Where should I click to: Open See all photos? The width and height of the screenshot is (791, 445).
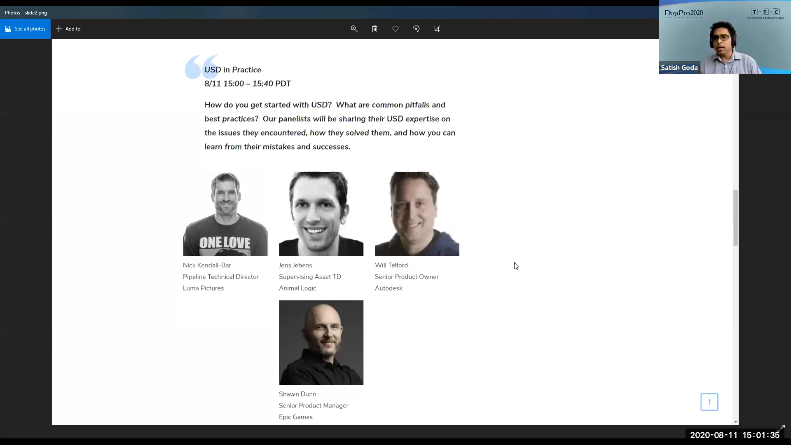coord(26,29)
